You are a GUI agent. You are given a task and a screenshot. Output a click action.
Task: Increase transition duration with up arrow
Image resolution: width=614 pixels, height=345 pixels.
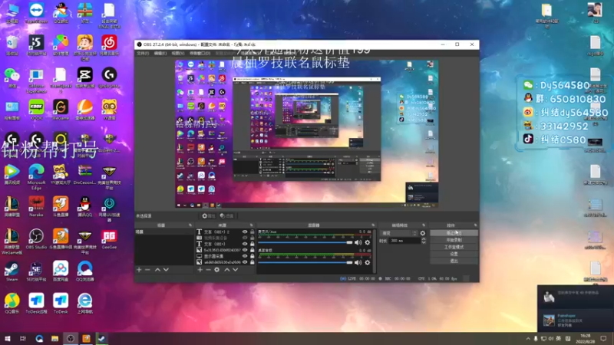[424, 239]
